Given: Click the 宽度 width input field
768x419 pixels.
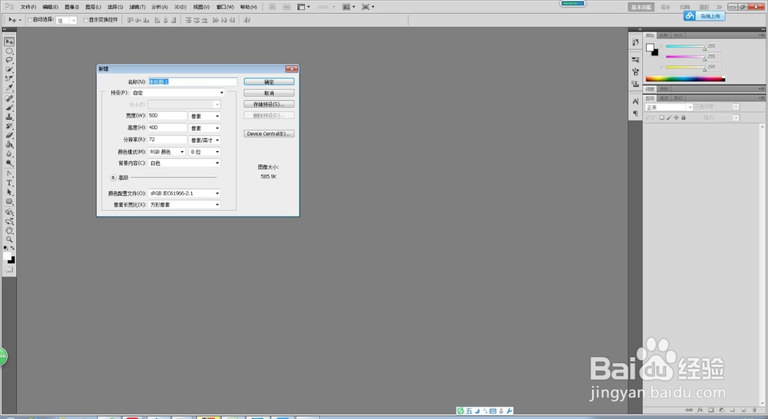Looking at the screenshot, I should [x=167, y=116].
